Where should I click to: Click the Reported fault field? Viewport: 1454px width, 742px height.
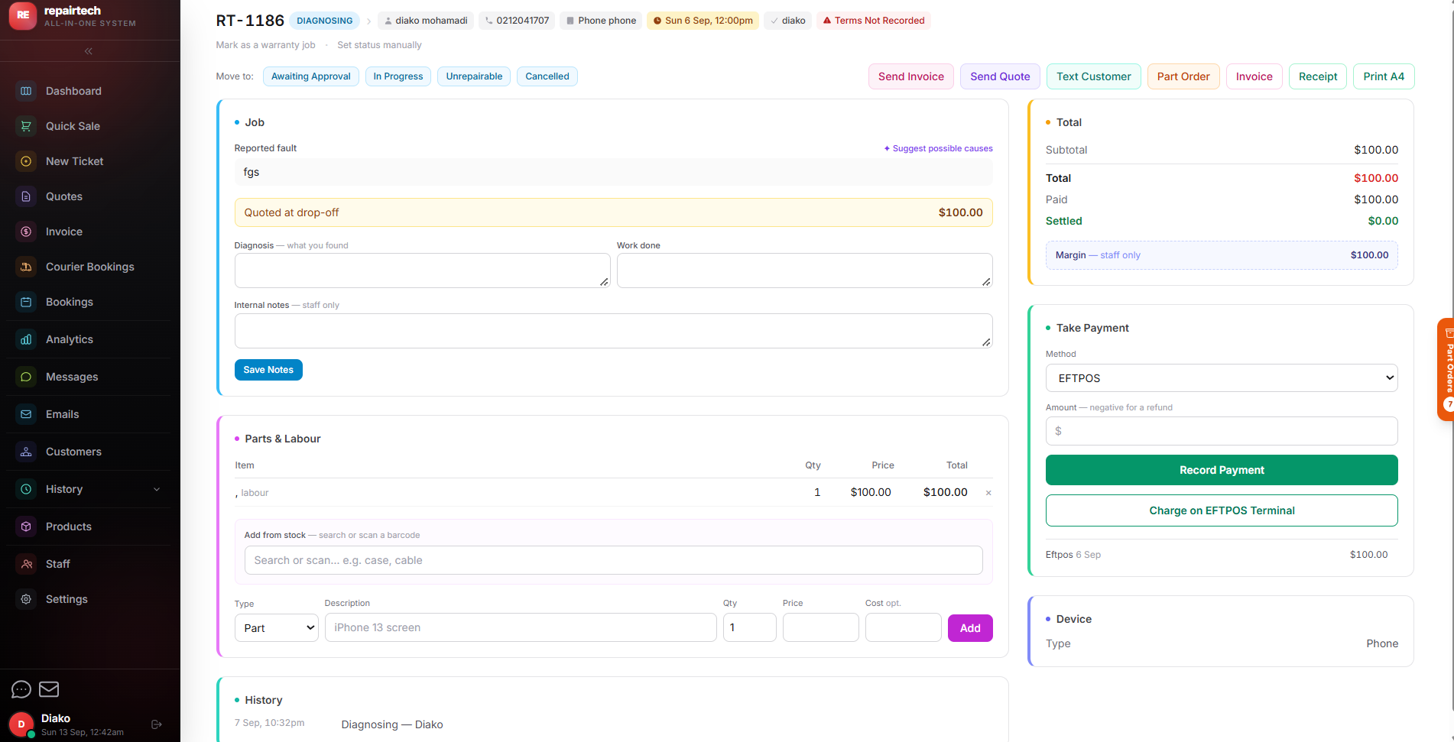[x=613, y=172]
